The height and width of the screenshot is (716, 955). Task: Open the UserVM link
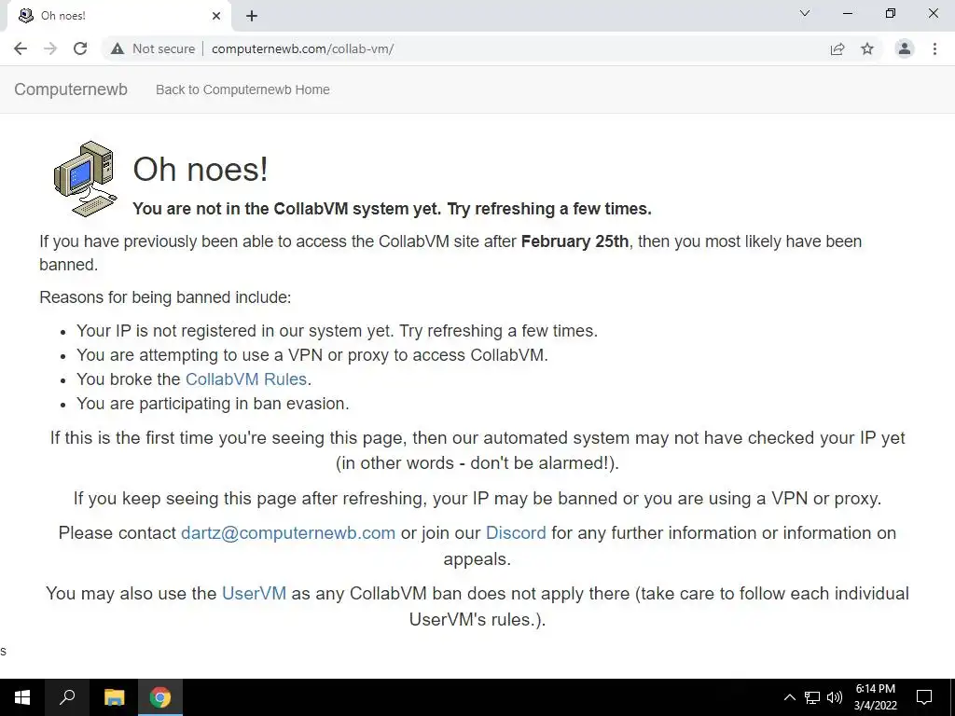click(254, 593)
